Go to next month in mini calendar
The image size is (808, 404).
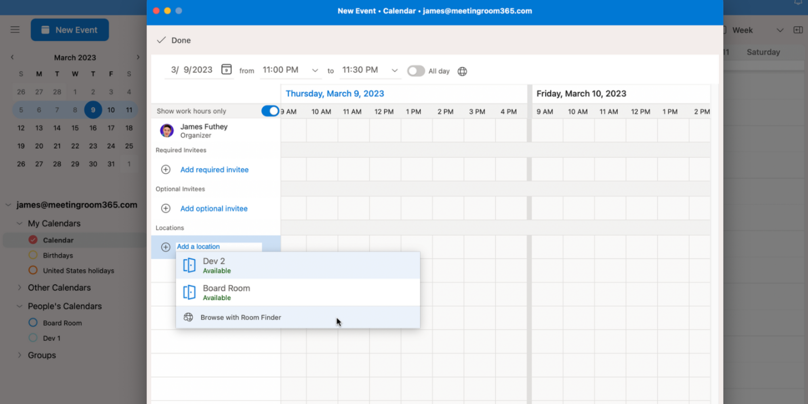click(138, 57)
